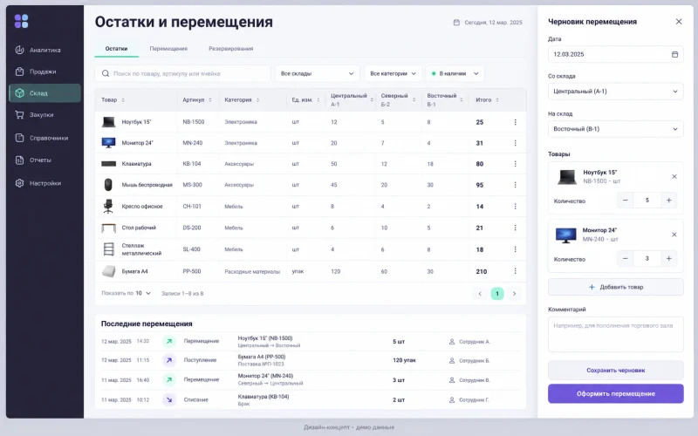Open the В наличии status filter
Image resolution: width=698 pixels, height=436 pixels.
pos(455,73)
